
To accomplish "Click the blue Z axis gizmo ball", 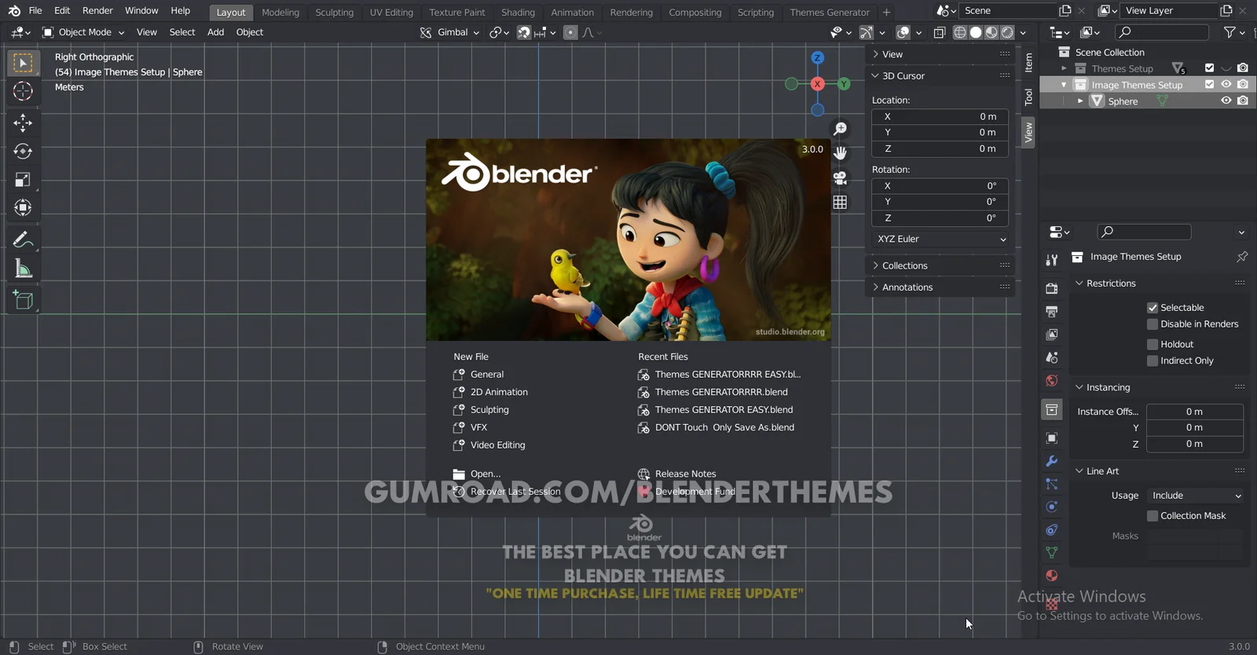I will point(818,58).
